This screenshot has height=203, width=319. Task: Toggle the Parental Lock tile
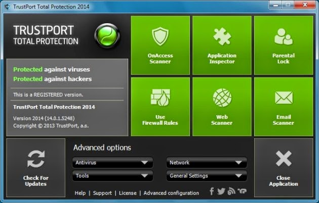point(284,45)
